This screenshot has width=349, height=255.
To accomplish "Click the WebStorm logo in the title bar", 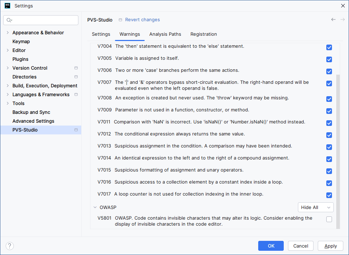I will coord(7,6).
